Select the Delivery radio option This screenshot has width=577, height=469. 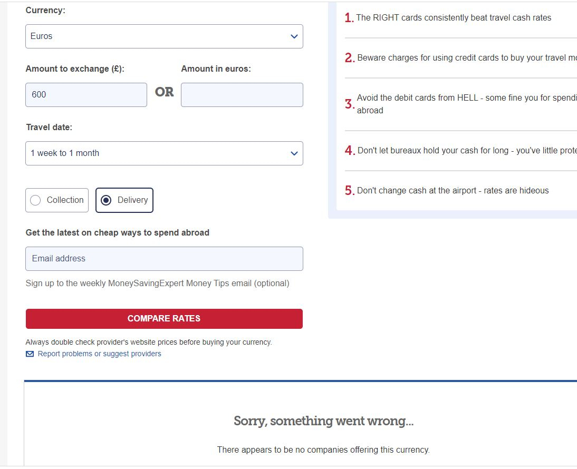pyautogui.click(x=124, y=200)
